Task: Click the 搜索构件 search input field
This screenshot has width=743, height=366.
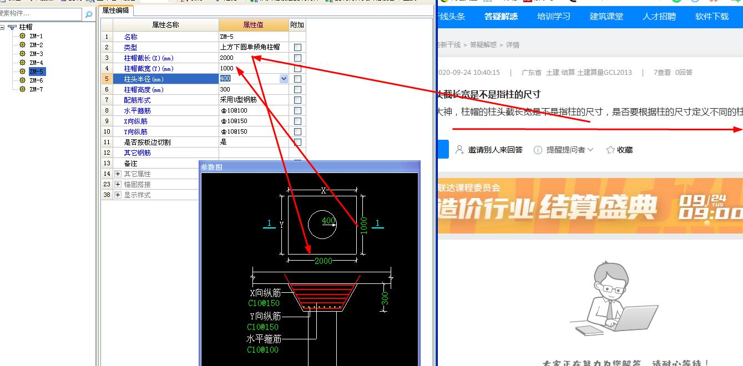Action: tap(42, 14)
